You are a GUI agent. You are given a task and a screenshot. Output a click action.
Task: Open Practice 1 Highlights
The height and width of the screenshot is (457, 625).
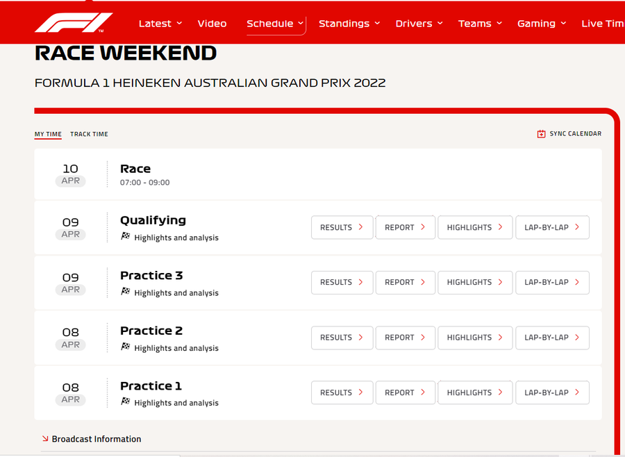click(475, 393)
